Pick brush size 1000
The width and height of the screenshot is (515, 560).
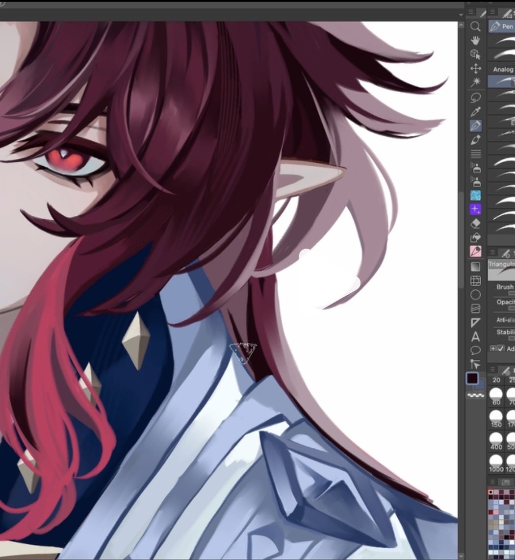point(496,463)
